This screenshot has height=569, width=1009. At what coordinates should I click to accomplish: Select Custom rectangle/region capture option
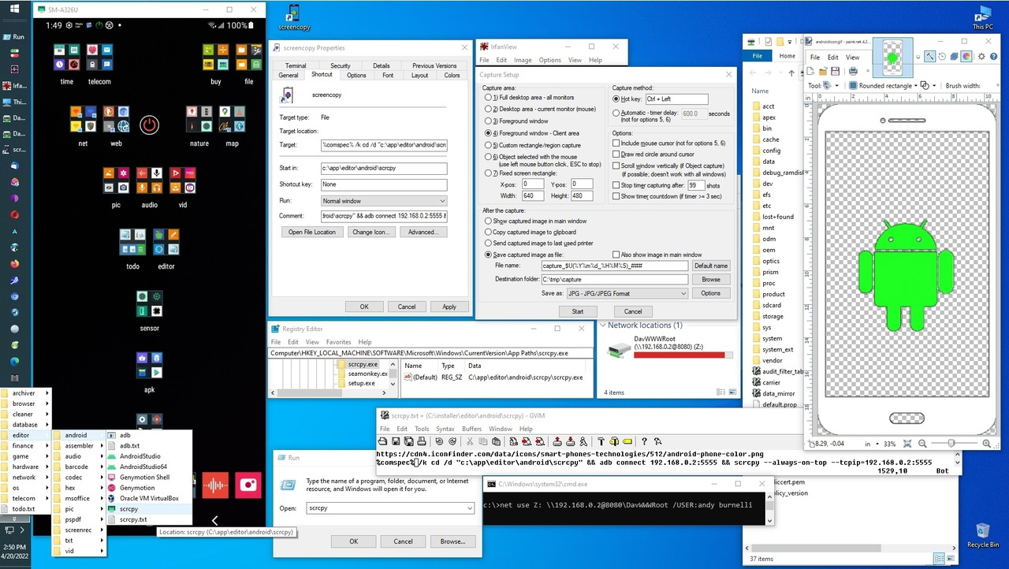pos(488,145)
